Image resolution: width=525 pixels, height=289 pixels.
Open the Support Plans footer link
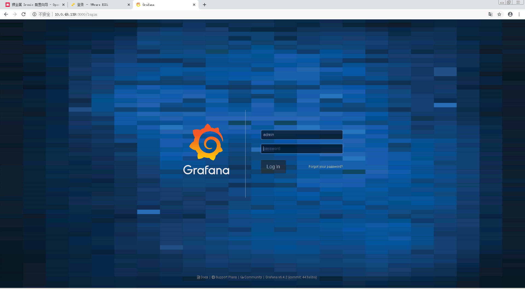click(x=224, y=277)
